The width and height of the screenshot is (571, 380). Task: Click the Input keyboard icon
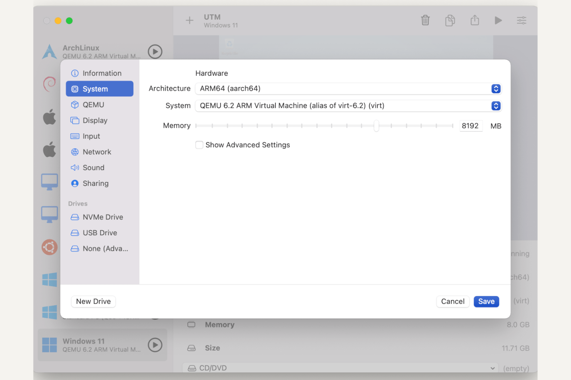[x=75, y=136]
